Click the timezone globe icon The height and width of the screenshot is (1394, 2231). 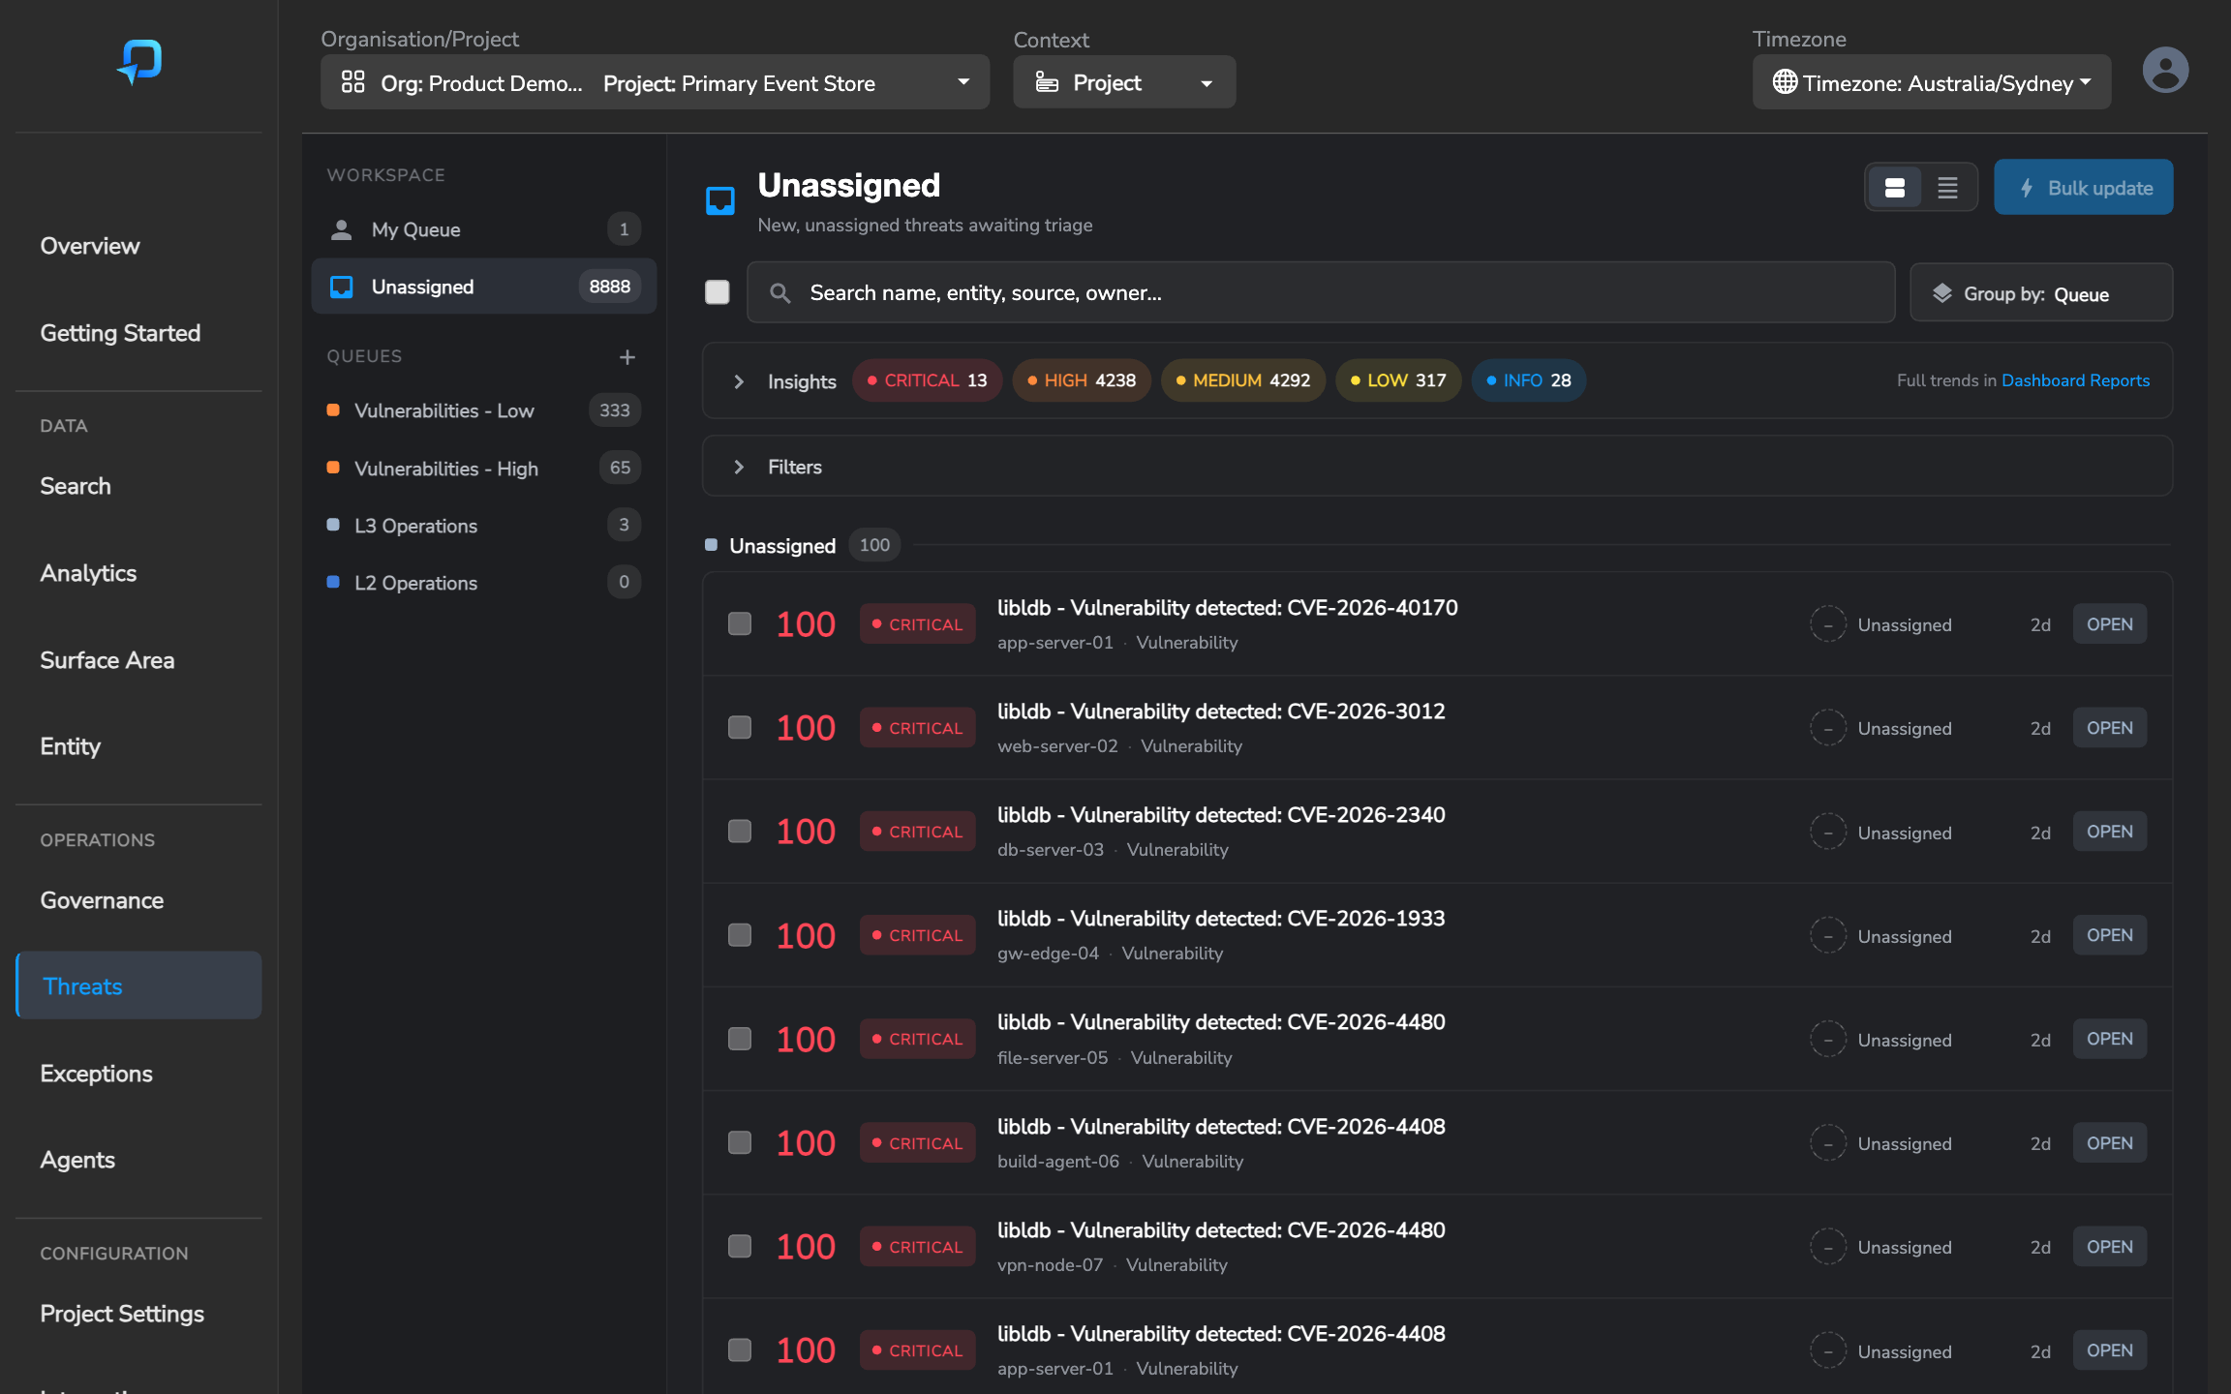coord(1785,82)
